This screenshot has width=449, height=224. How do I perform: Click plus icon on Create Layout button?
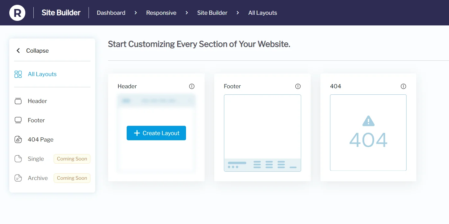coord(137,133)
